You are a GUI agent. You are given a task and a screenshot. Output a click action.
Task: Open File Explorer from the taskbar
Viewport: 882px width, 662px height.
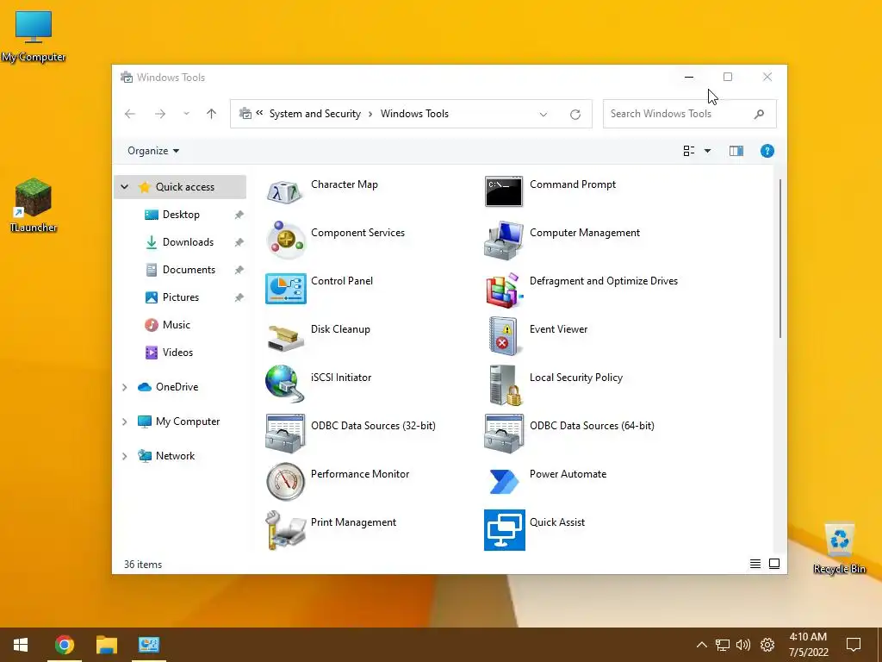tap(106, 645)
